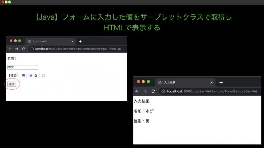Click the 送信 submit button

tap(12, 84)
